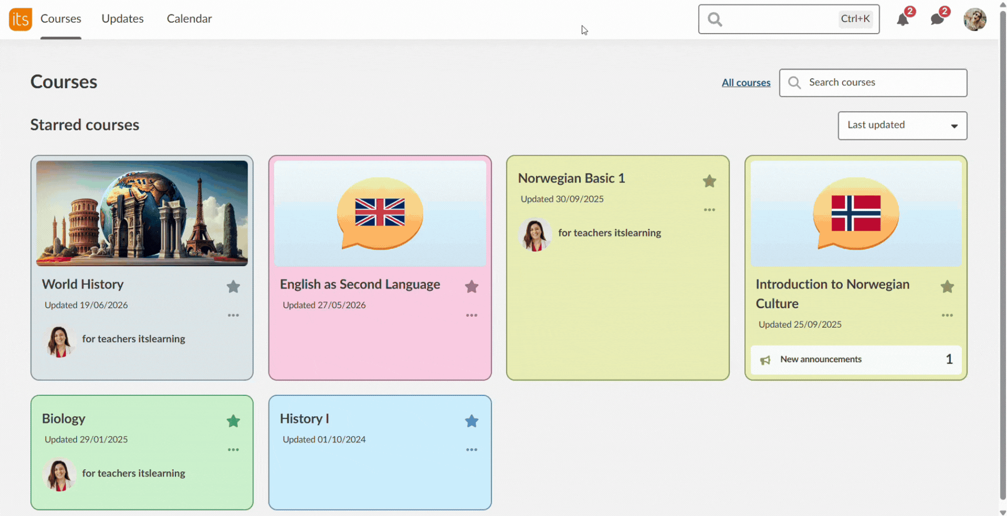Open the messages chat bubble icon
The height and width of the screenshot is (516, 1007).
(937, 20)
